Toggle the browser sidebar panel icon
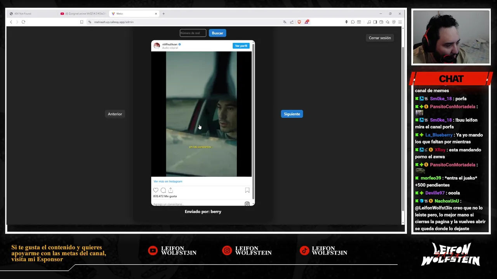The height and width of the screenshot is (279, 497). [375, 22]
